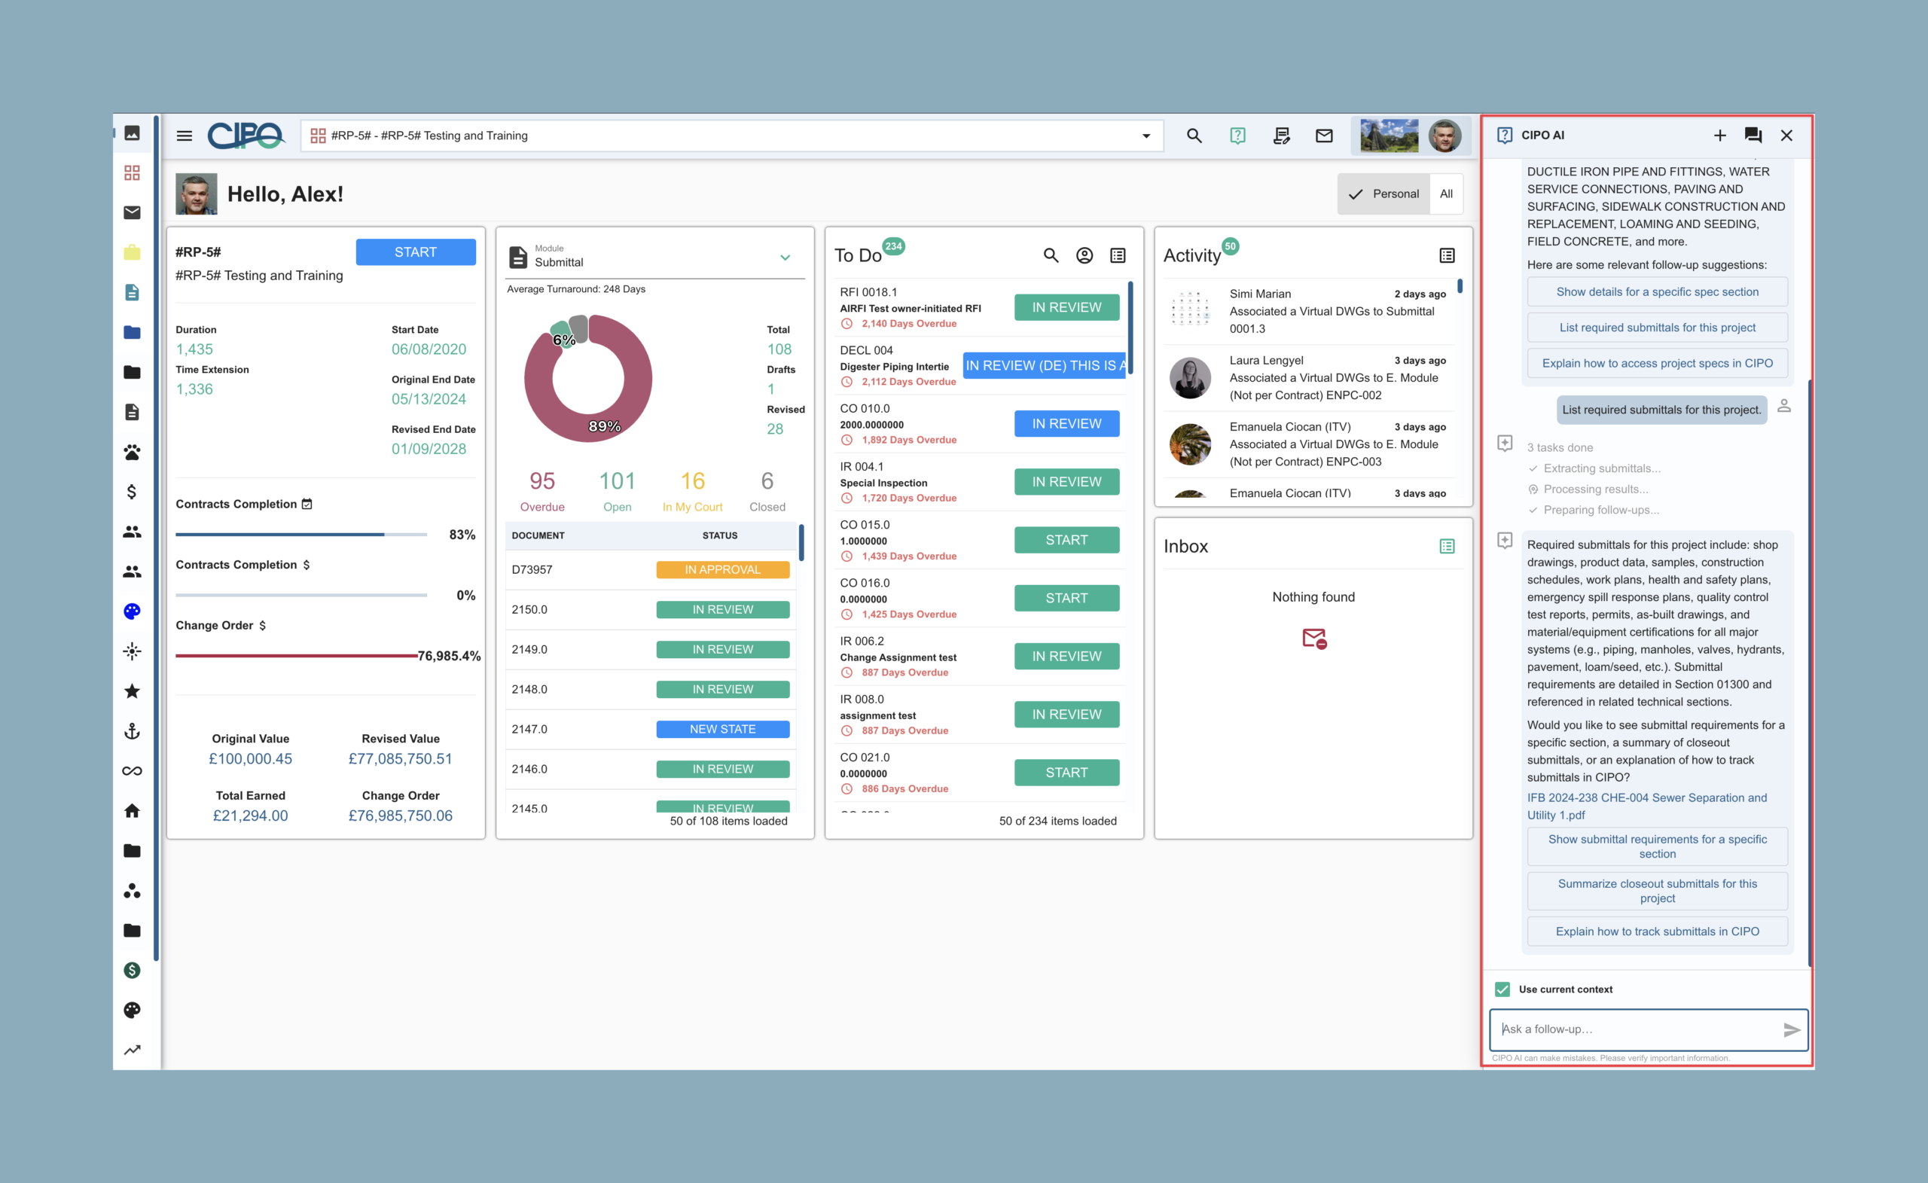The height and width of the screenshot is (1183, 1928).
Task: Open the dollar sign sidebar module
Action: pyautogui.click(x=133, y=492)
